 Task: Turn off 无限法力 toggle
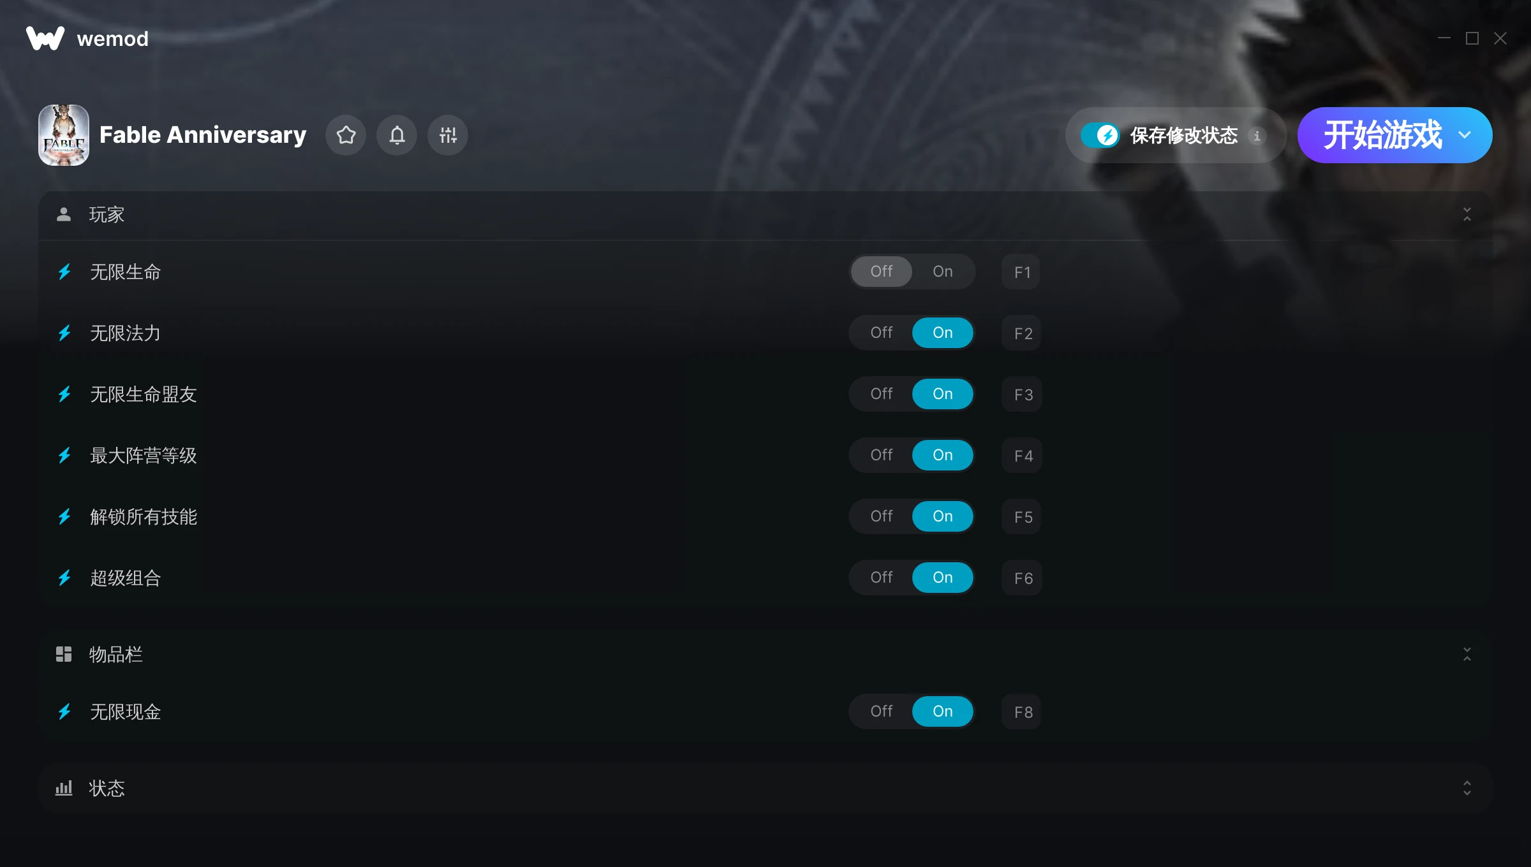click(x=881, y=333)
